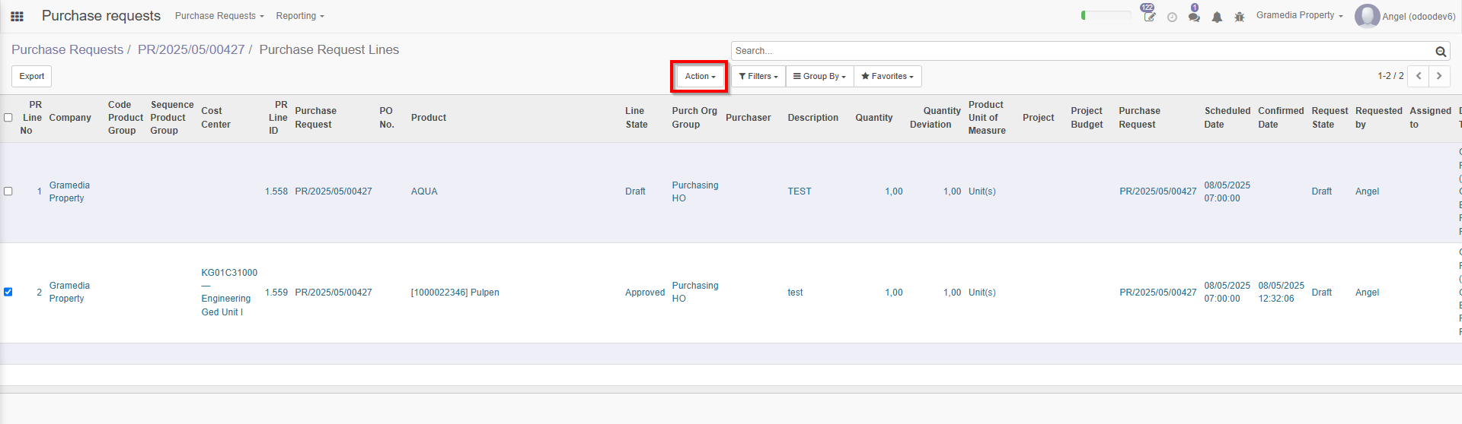Open the Action dropdown
The width and height of the screenshot is (1462, 424).
(700, 76)
